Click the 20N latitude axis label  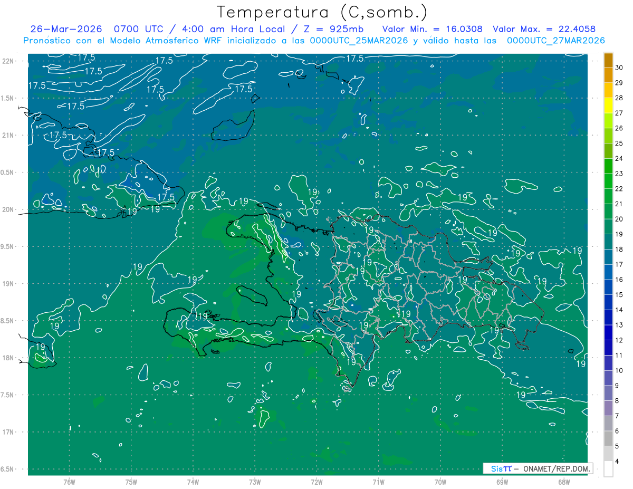point(8,209)
